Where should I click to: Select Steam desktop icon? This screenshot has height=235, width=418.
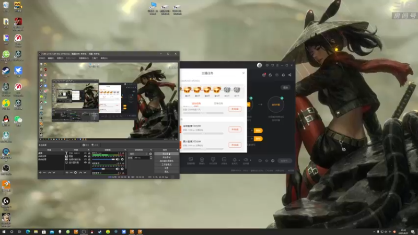6,71
